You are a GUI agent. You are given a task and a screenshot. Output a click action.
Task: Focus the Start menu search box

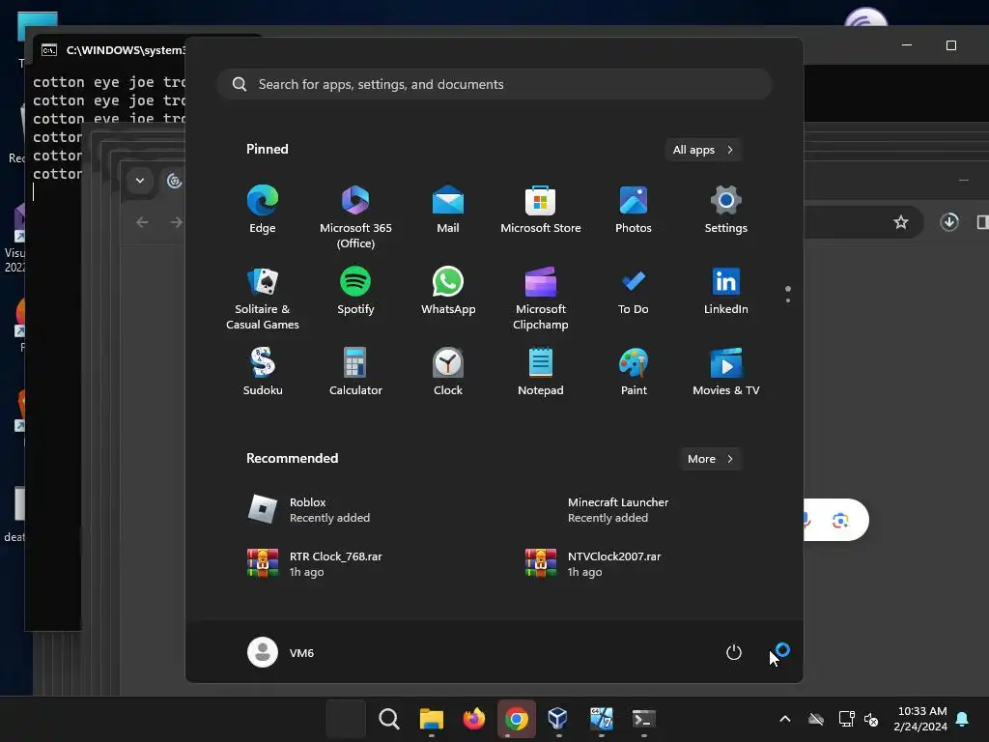(x=494, y=84)
